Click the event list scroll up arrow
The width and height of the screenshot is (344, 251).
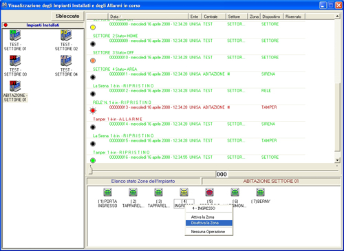coord(337,17)
